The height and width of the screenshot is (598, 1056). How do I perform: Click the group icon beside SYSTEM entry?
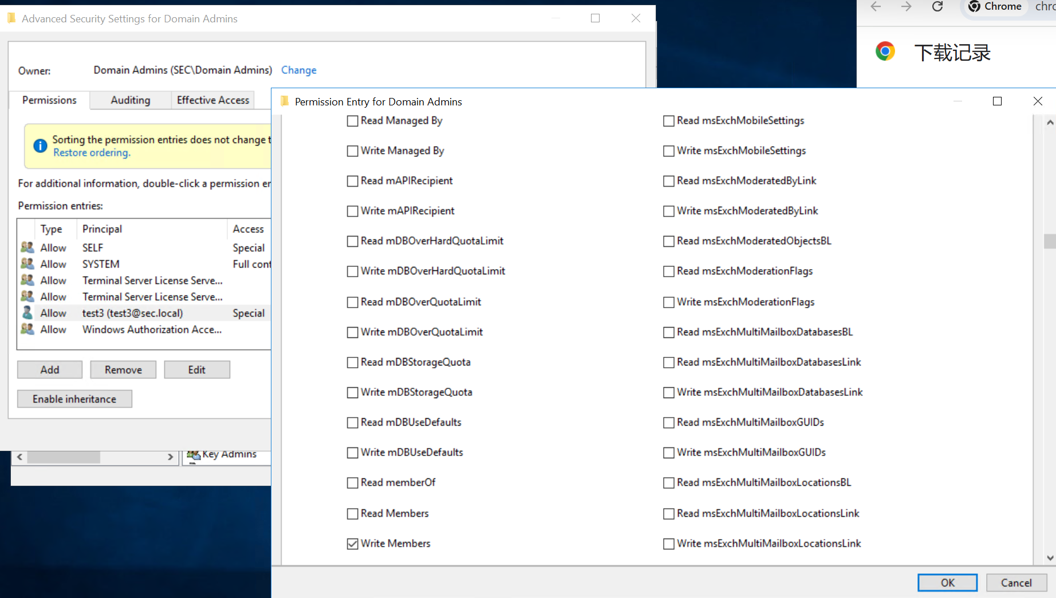pyautogui.click(x=27, y=263)
